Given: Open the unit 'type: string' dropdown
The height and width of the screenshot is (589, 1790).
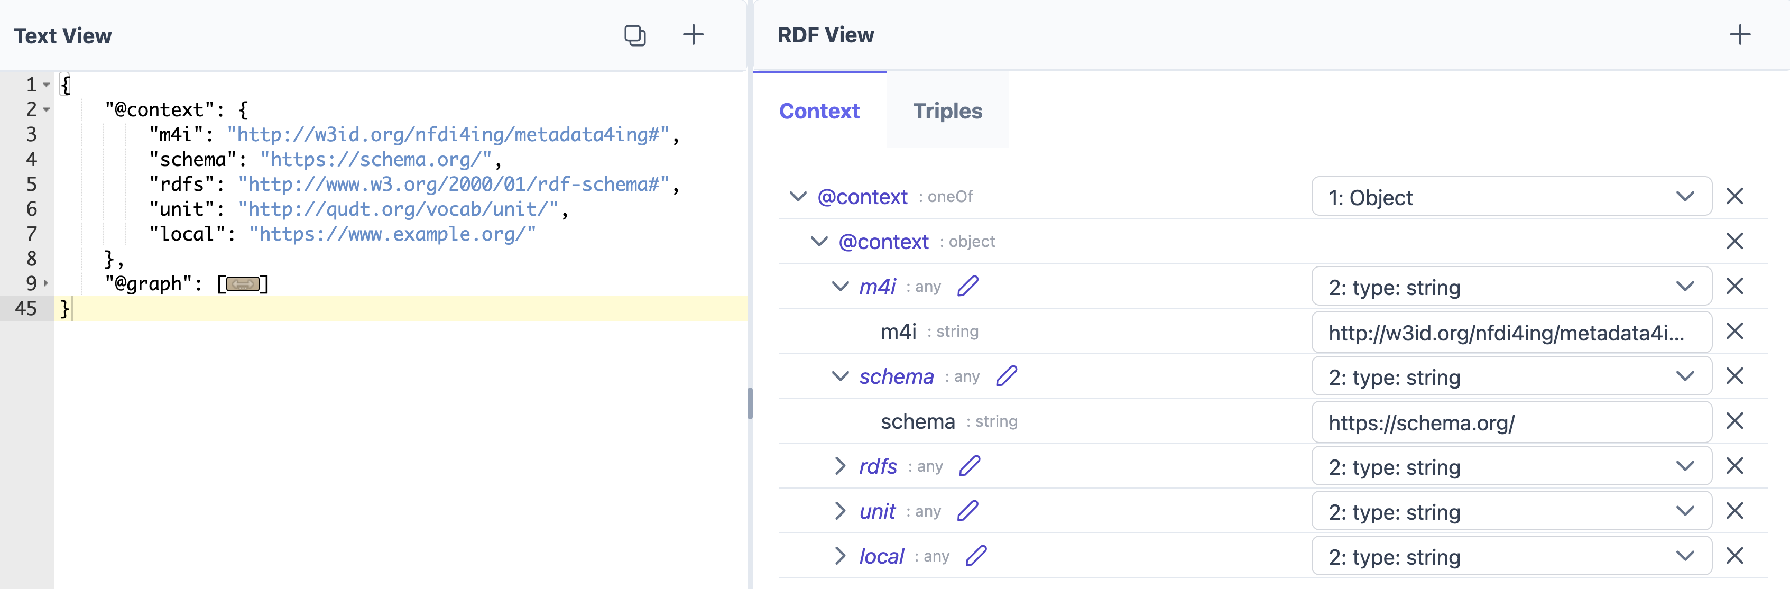Looking at the screenshot, I should click(x=1511, y=511).
